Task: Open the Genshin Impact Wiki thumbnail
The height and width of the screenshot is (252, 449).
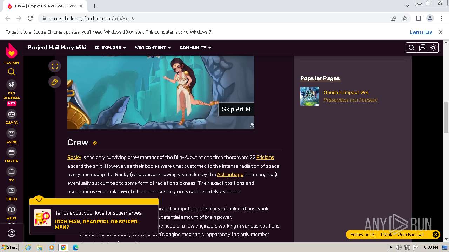Action: pyautogui.click(x=309, y=96)
